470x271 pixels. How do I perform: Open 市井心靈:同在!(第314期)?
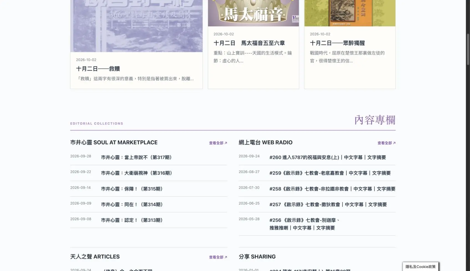click(133, 205)
